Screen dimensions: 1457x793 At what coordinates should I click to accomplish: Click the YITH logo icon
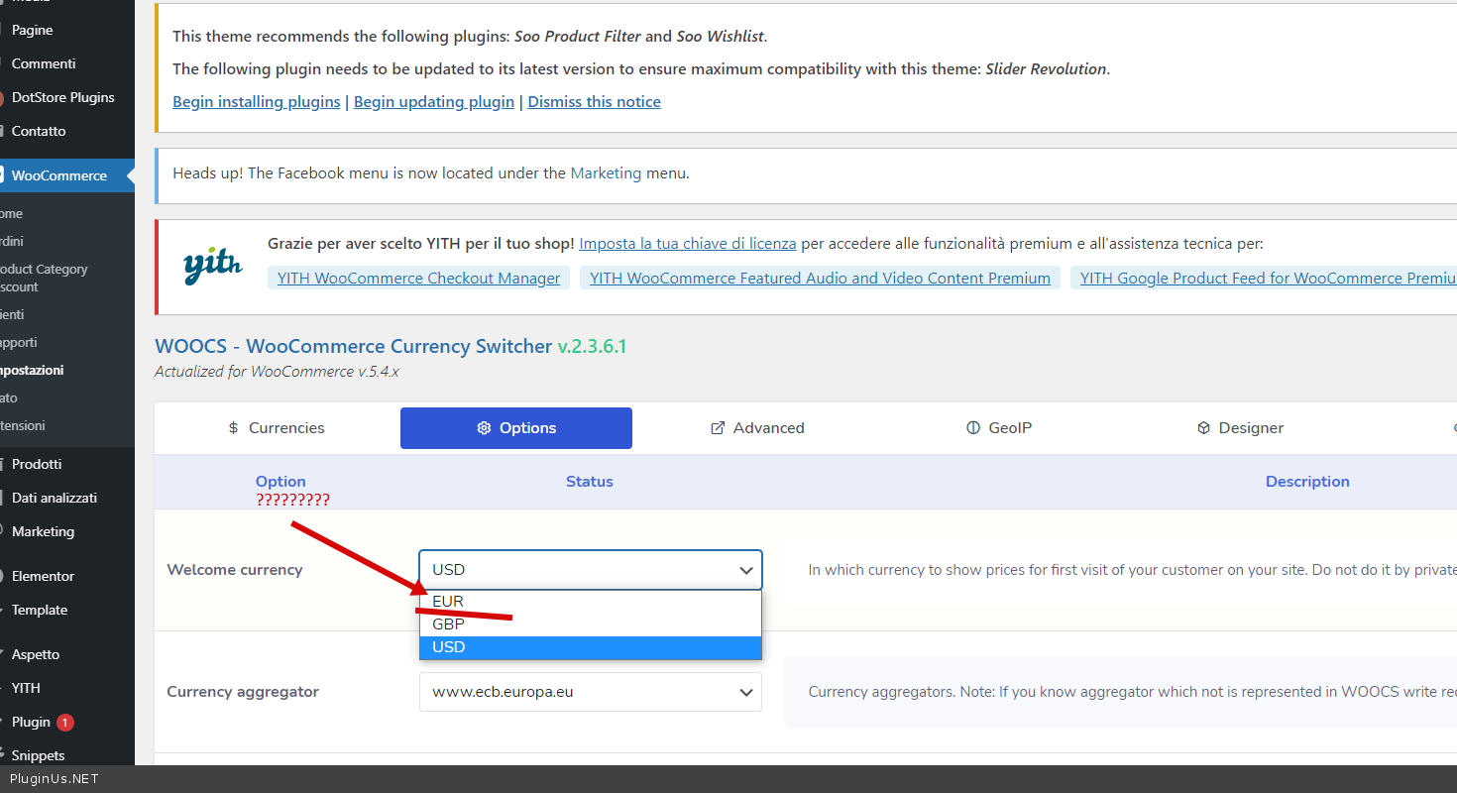[x=212, y=265]
